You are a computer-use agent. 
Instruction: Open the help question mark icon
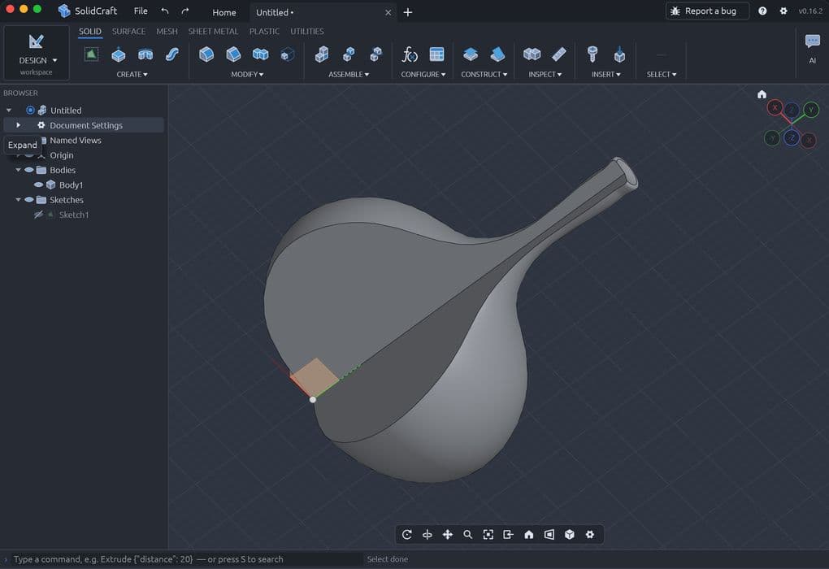[x=762, y=11]
